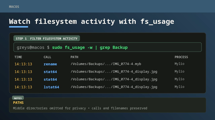Viewport: 215px width, 120px height.
Task: Click the MACOS label in the header
Action: (14, 7)
